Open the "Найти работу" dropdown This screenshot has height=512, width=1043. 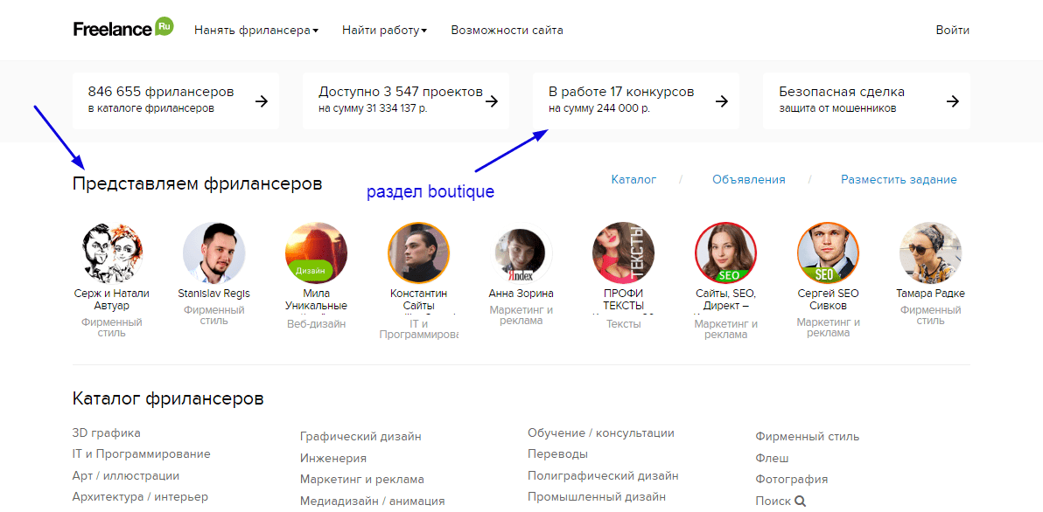coord(381,30)
